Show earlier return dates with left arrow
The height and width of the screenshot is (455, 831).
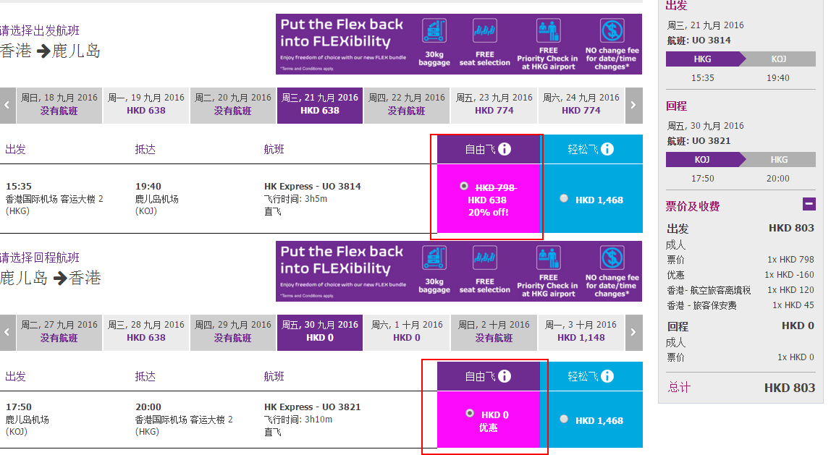7,333
